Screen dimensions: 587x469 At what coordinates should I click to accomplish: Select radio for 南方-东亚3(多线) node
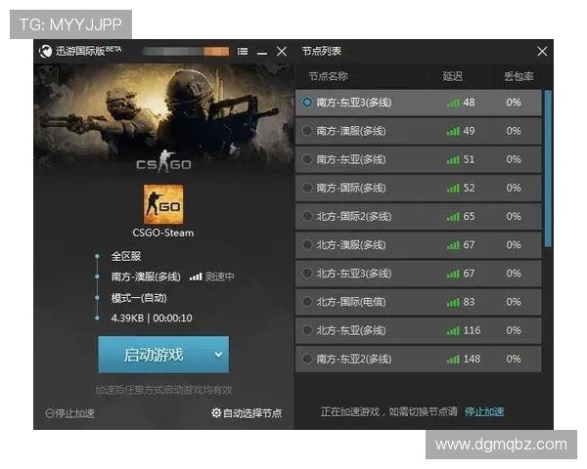(307, 102)
